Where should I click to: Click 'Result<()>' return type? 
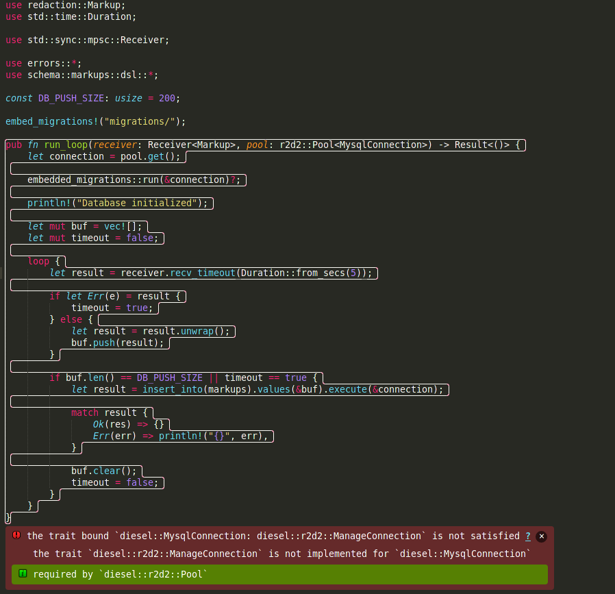[482, 145]
